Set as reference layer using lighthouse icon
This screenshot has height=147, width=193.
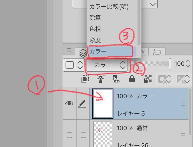coord(100,79)
